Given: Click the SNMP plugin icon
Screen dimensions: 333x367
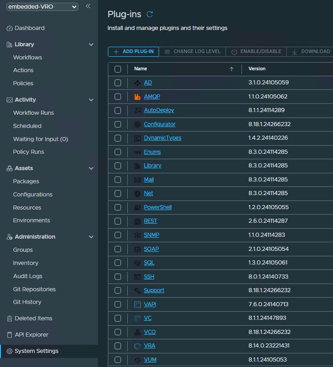Looking at the screenshot, I should (x=137, y=235).
